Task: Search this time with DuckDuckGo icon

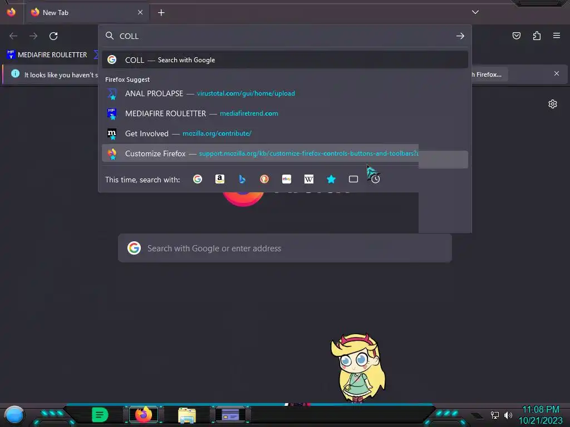Action: pos(264,179)
